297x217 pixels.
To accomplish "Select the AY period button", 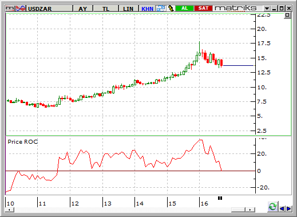I will point(82,9).
